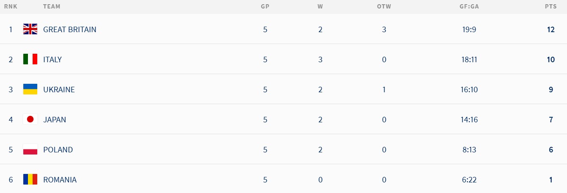Screen dimensions: 567x193
Task: Open the ITALY team link
Action: (x=53, y=59)
